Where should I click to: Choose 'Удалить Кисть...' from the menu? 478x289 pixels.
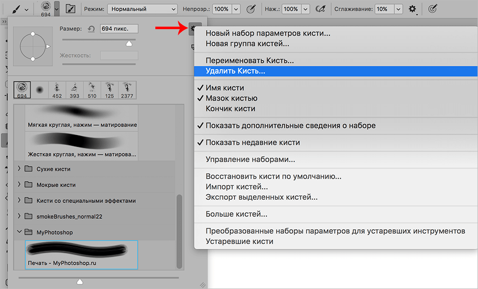[235, 71]
